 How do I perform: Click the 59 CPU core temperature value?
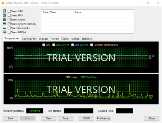tap(153, 56)
